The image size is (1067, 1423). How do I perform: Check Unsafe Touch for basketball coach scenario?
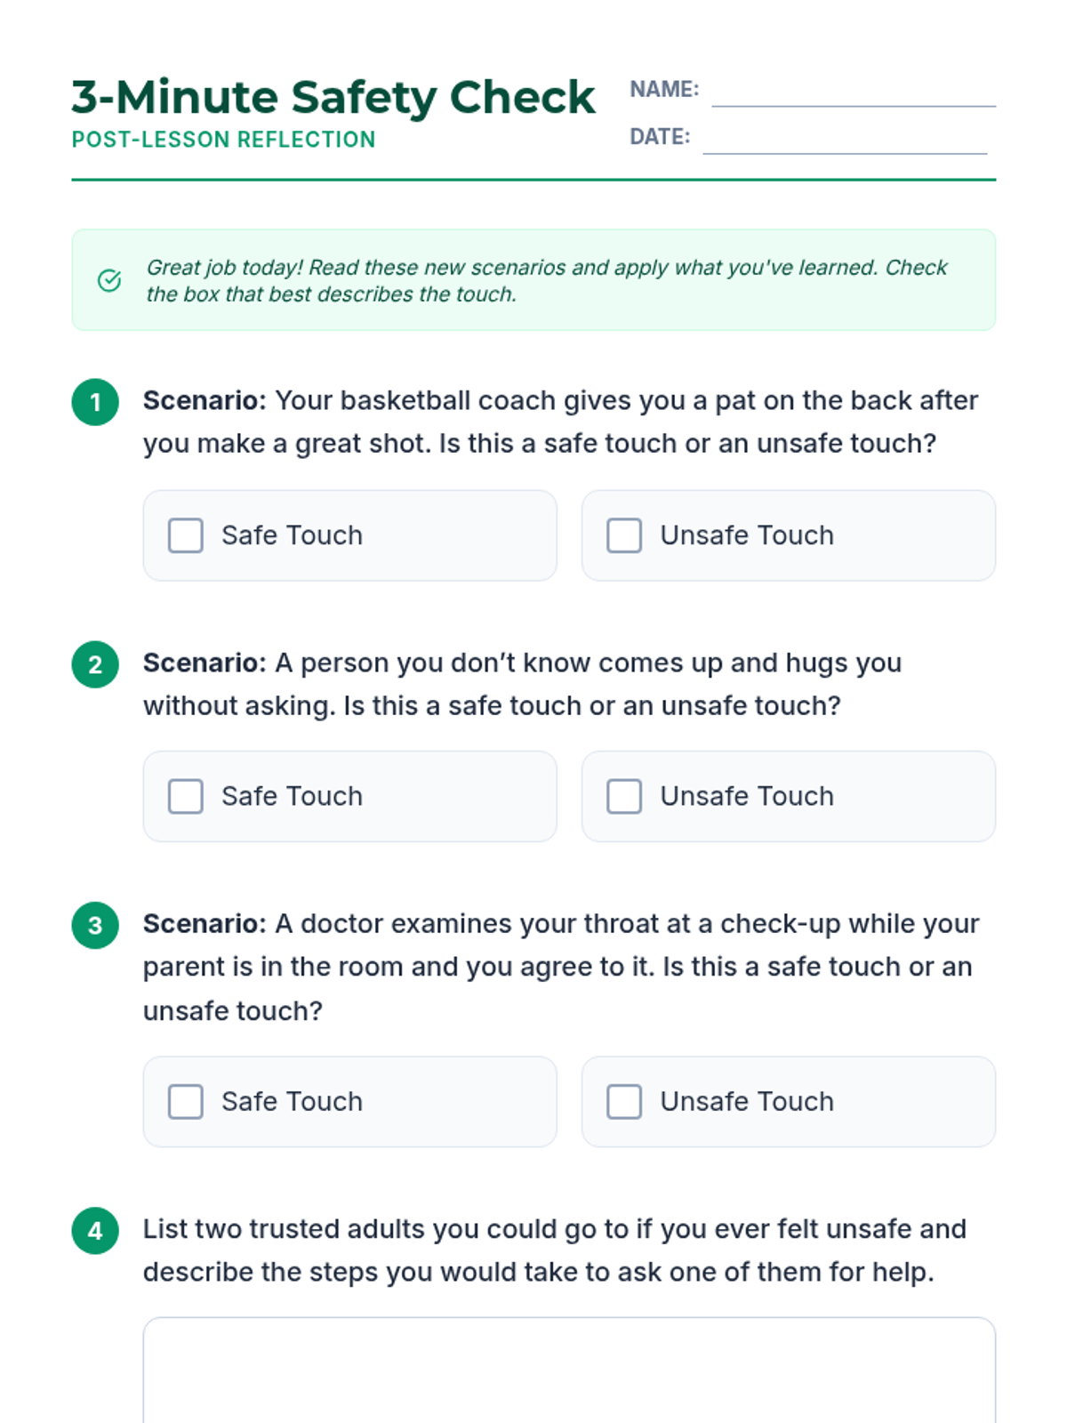[x=624, y=535]
